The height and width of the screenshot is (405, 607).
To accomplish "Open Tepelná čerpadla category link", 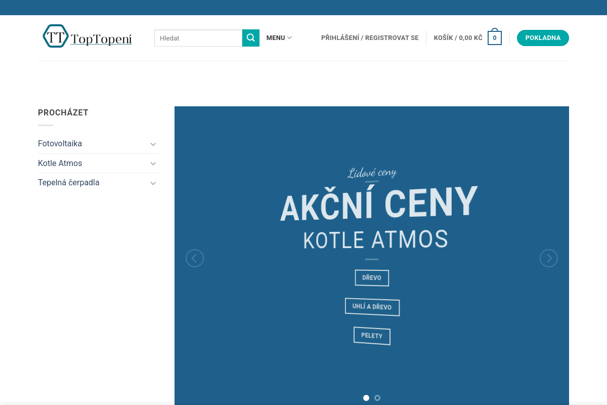I will 69,183.
